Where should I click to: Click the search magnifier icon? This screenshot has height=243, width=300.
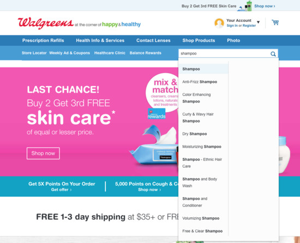click(x=273, y=54)
